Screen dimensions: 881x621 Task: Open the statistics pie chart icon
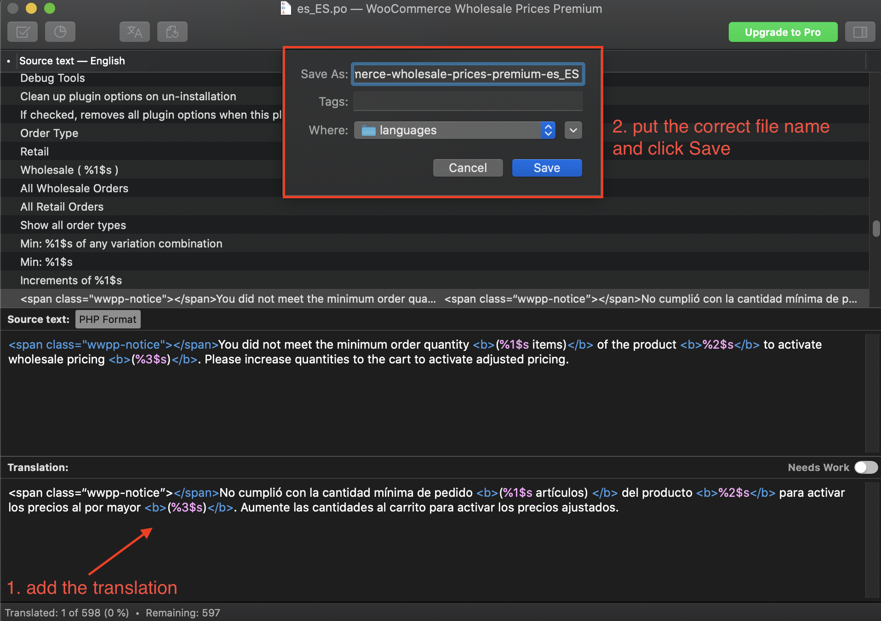pos(60,32)
